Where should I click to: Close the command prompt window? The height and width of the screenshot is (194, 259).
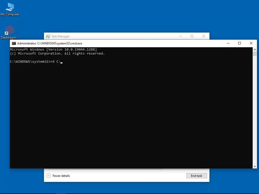(251, 43)
